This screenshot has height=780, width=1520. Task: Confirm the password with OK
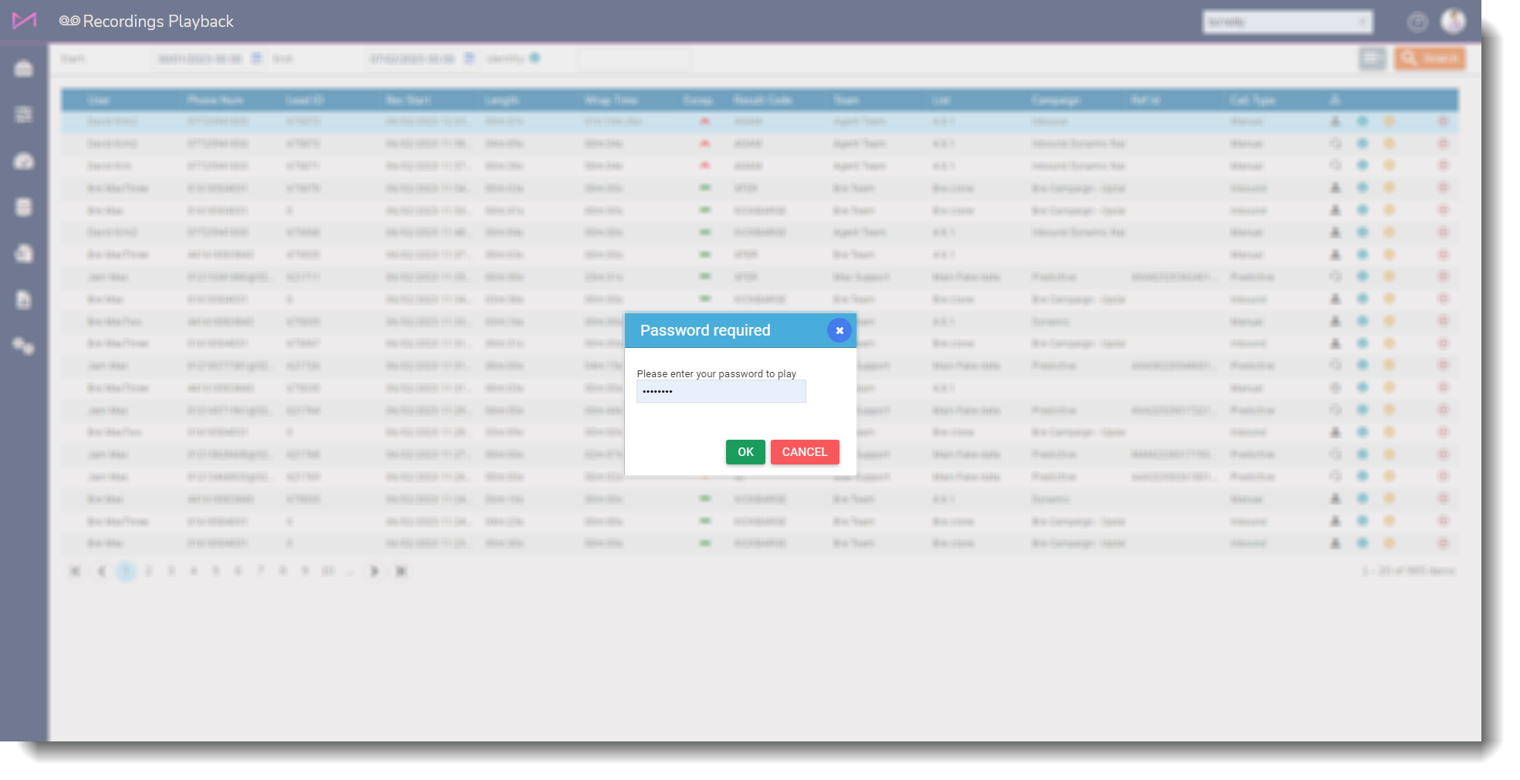point(745,452)
